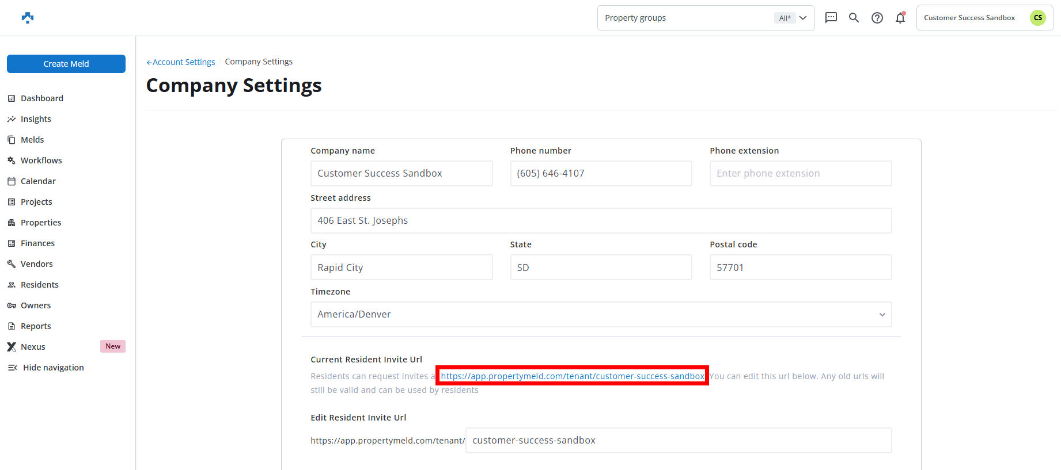Click the Property Meld logo icon
Screen dimensions: 1061x470
click(28, 18)
